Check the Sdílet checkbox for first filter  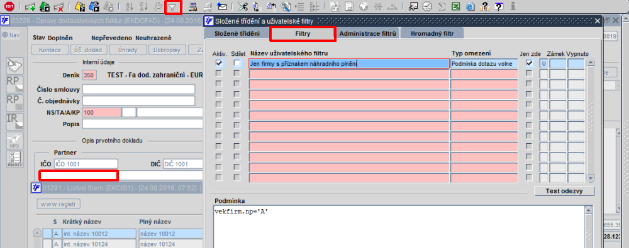[x=237, y=63]
